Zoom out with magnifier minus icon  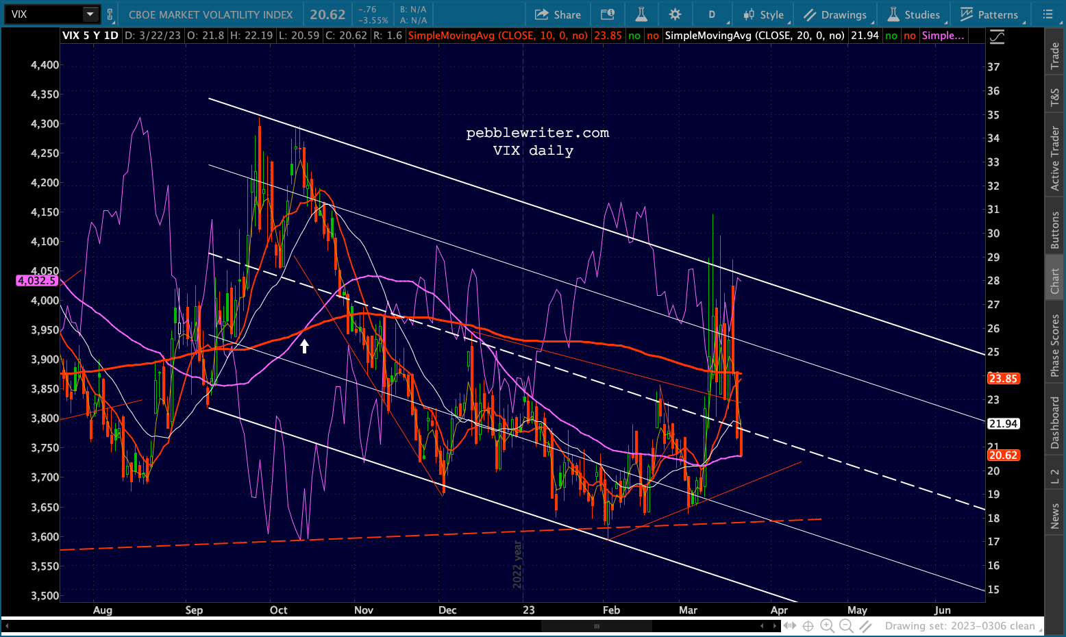(846, 625)
